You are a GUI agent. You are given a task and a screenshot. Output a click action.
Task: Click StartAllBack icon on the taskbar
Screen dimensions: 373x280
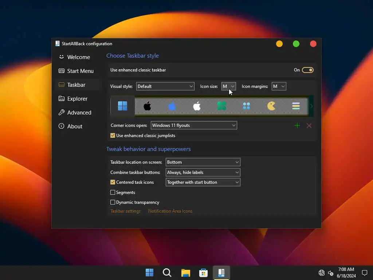point(221,273)
